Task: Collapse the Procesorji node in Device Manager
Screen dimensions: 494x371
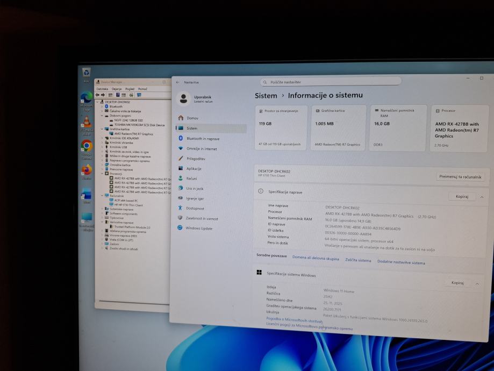Action: [x=102, y=174]
